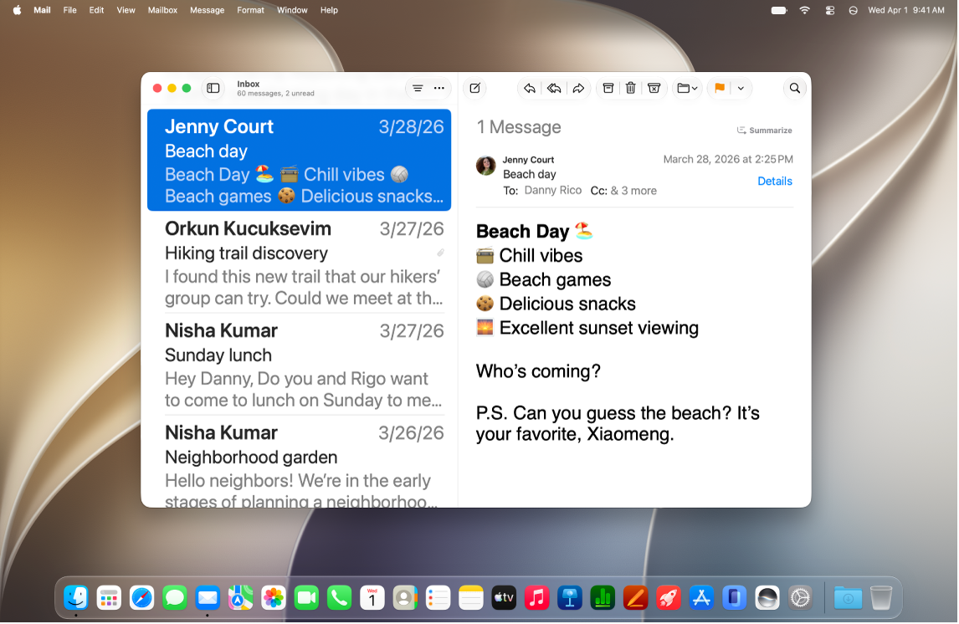The image size is (959, 624).
Task: Open Downloads folder in the Dock
Action: click(848, 598)
